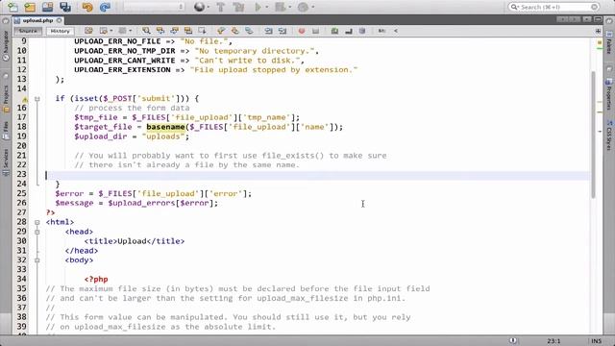Toggle Highlight Search in editor toolbar
This screenshot has width=615, height=346.
[x=188, y=31]
